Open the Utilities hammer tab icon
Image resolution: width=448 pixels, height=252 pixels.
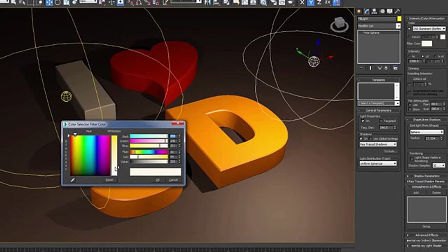coord(397,11)
